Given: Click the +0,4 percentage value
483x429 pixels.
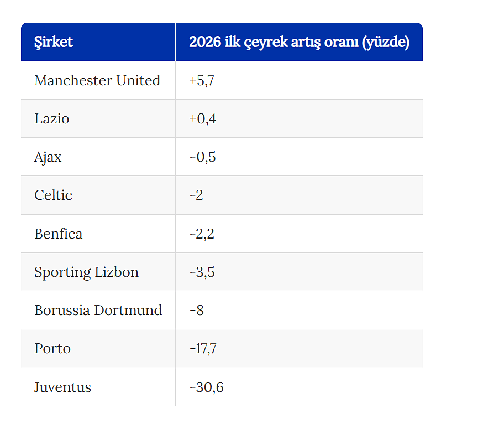Looking at the screenshot, I should pyautogui.click(x=202, y=118).
